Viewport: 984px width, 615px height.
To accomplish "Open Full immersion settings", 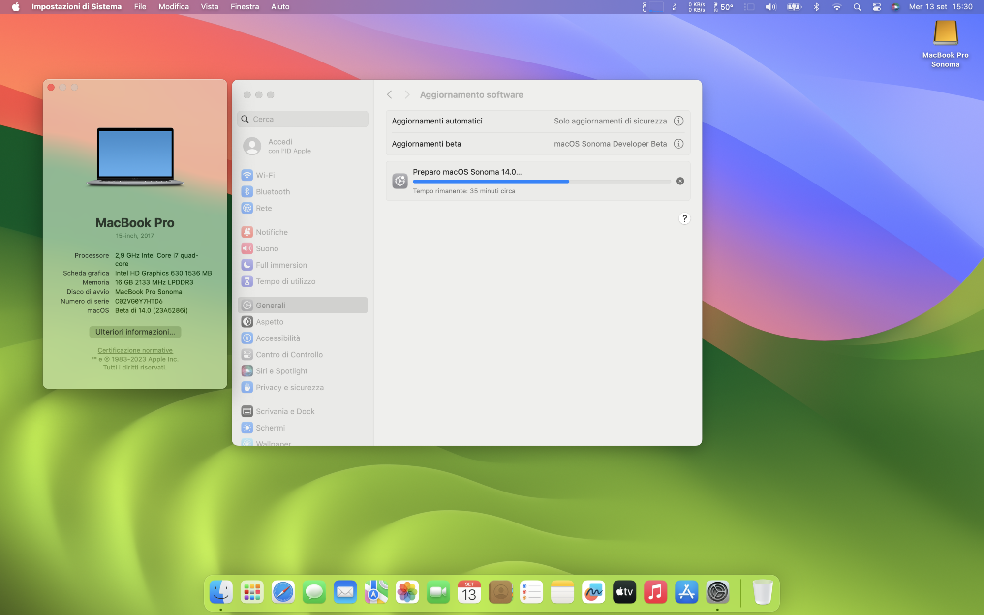I will 281,265.
